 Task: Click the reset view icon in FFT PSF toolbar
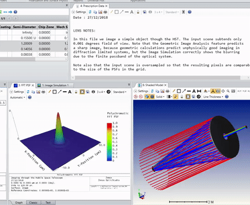108,92
